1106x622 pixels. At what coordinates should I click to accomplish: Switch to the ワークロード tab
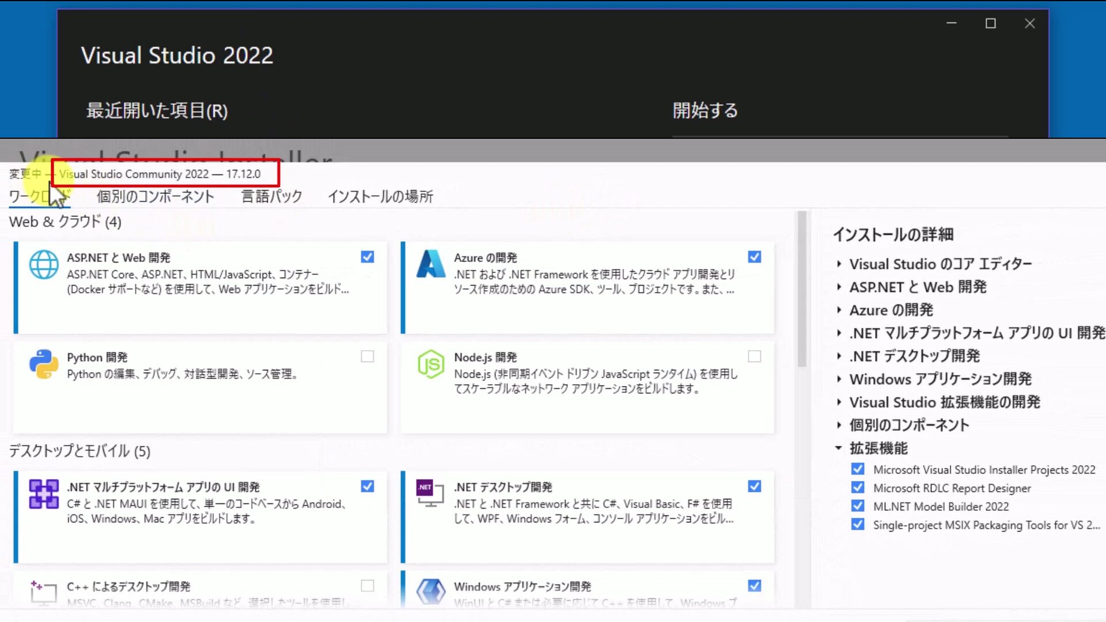[39, 196]
